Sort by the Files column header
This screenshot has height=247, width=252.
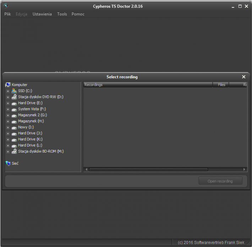221,85
